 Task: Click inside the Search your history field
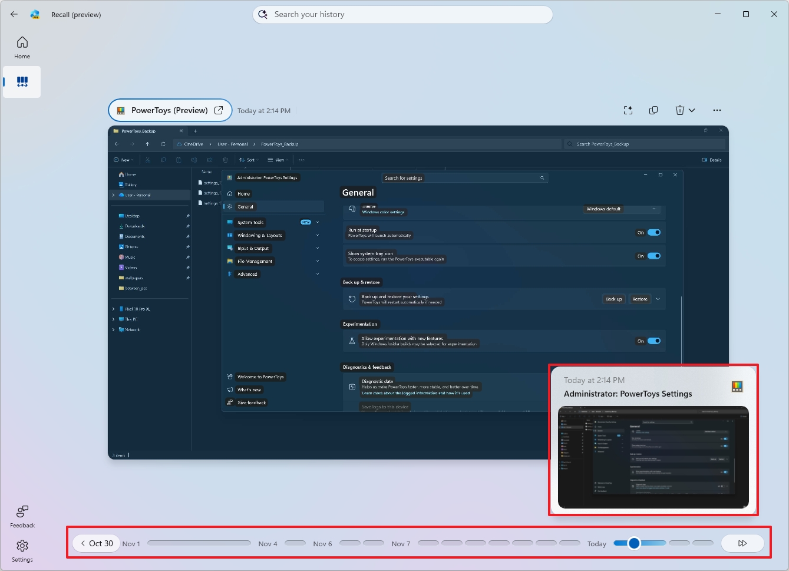click(402, 14)
